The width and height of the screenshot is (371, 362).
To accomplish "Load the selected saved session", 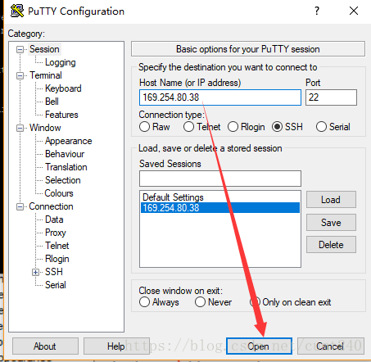I will (331, 200).
